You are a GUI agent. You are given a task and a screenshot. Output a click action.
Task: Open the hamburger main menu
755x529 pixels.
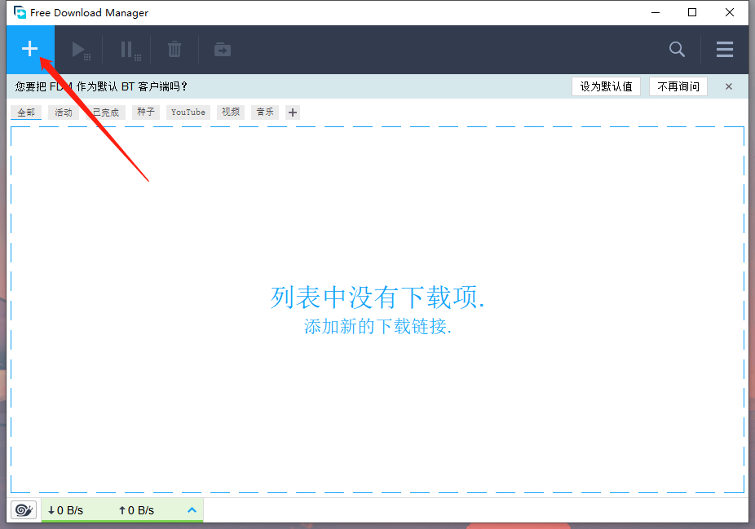click(725, 49)
